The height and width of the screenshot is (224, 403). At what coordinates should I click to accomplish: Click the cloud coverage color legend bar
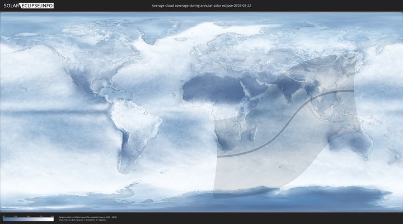pos(29,220)
